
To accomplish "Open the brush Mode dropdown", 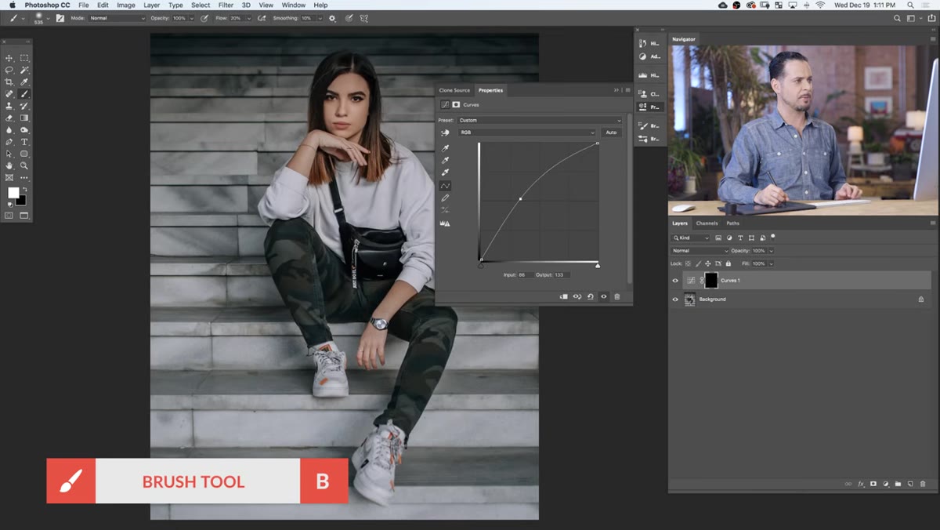I will 117,18.
